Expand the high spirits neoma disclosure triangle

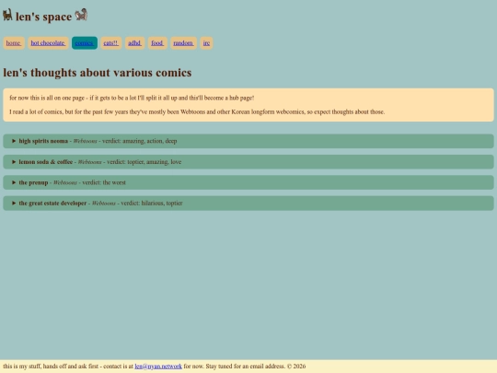tap(14, 141)
